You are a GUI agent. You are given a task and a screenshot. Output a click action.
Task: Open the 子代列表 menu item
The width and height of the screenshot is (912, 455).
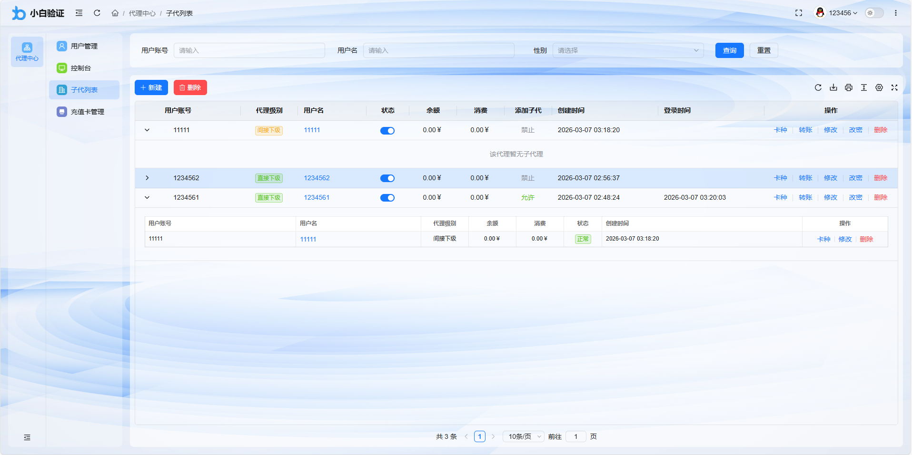click(84, 89)
